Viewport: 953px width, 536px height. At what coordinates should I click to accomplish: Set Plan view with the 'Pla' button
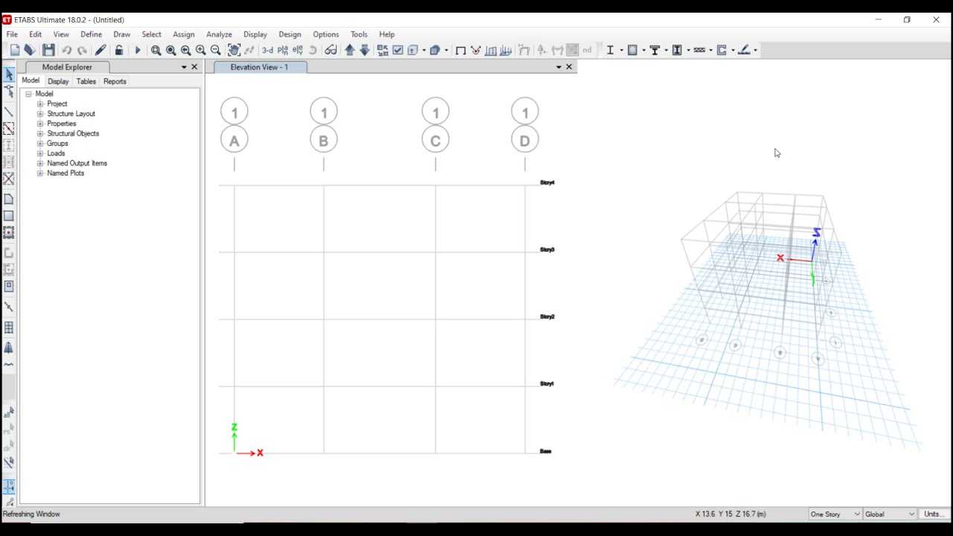coord(283,50)
